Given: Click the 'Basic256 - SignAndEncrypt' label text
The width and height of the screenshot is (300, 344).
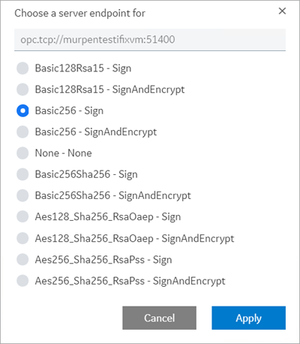Looking at the screenshot, I should pyautogui.click(x=96, y=132).
